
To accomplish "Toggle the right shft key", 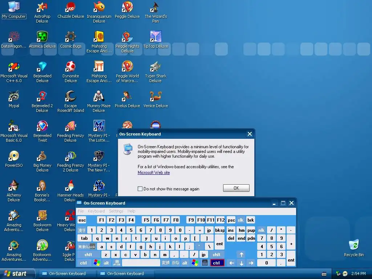I will (x=217, y=255).
